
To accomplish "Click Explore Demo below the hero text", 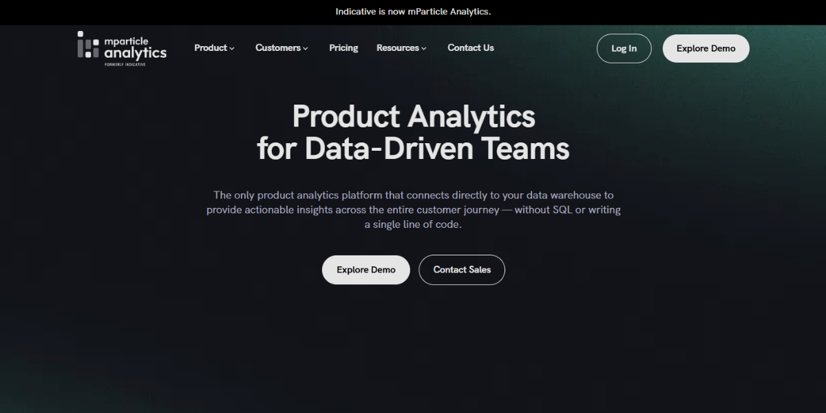I will 366,270.
